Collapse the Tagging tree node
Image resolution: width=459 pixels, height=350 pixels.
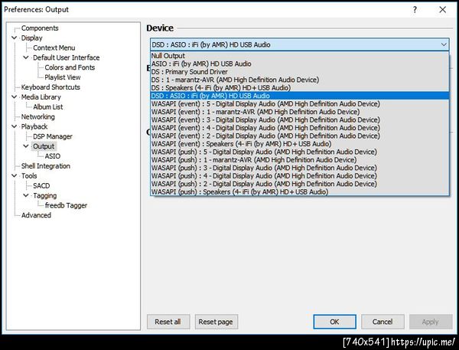pyautogui.click(x=26, y=195)
